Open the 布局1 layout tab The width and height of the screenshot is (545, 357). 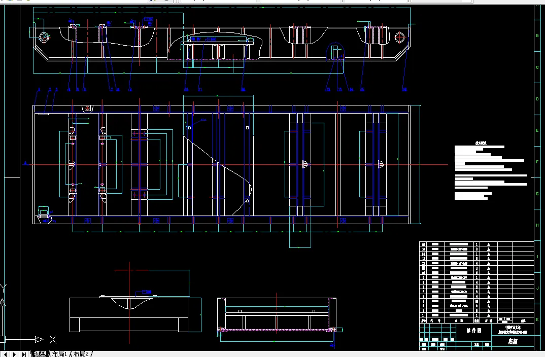click(59, 354)
